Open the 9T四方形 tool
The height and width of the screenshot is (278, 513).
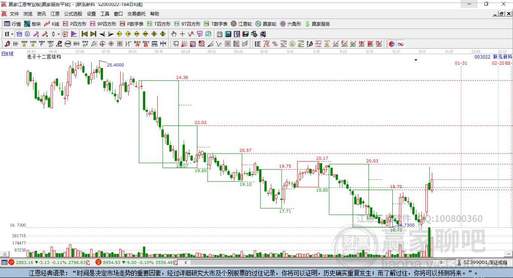pyautogui.click(x=187, y=24)
